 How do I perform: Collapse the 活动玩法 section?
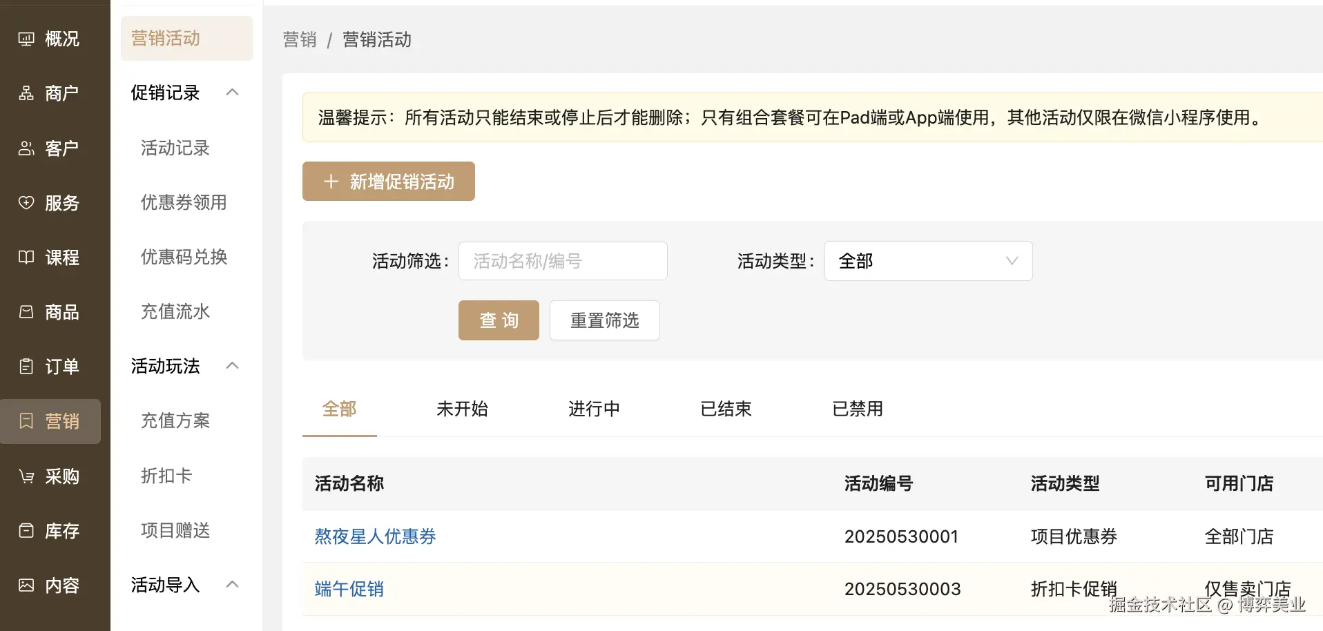232,366
